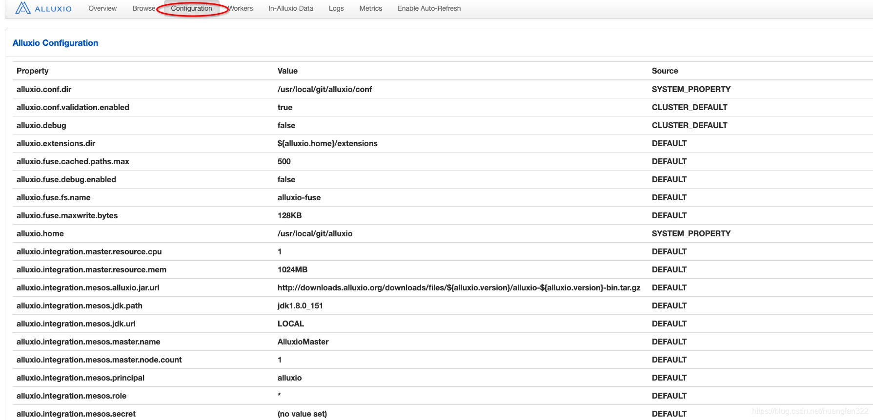The width and height of the screenshot is (873, 420).
Task: Click SYSTEM_PROPERTY source for alluxio.conf.dir
Action: 691,89
